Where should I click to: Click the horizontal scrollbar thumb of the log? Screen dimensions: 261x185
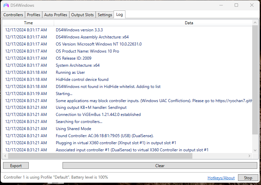100,156
